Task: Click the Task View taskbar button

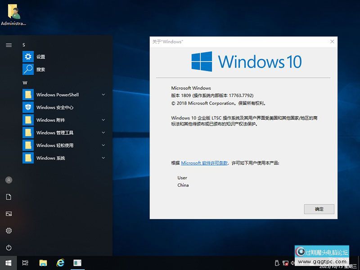Action: click(26, 263)
